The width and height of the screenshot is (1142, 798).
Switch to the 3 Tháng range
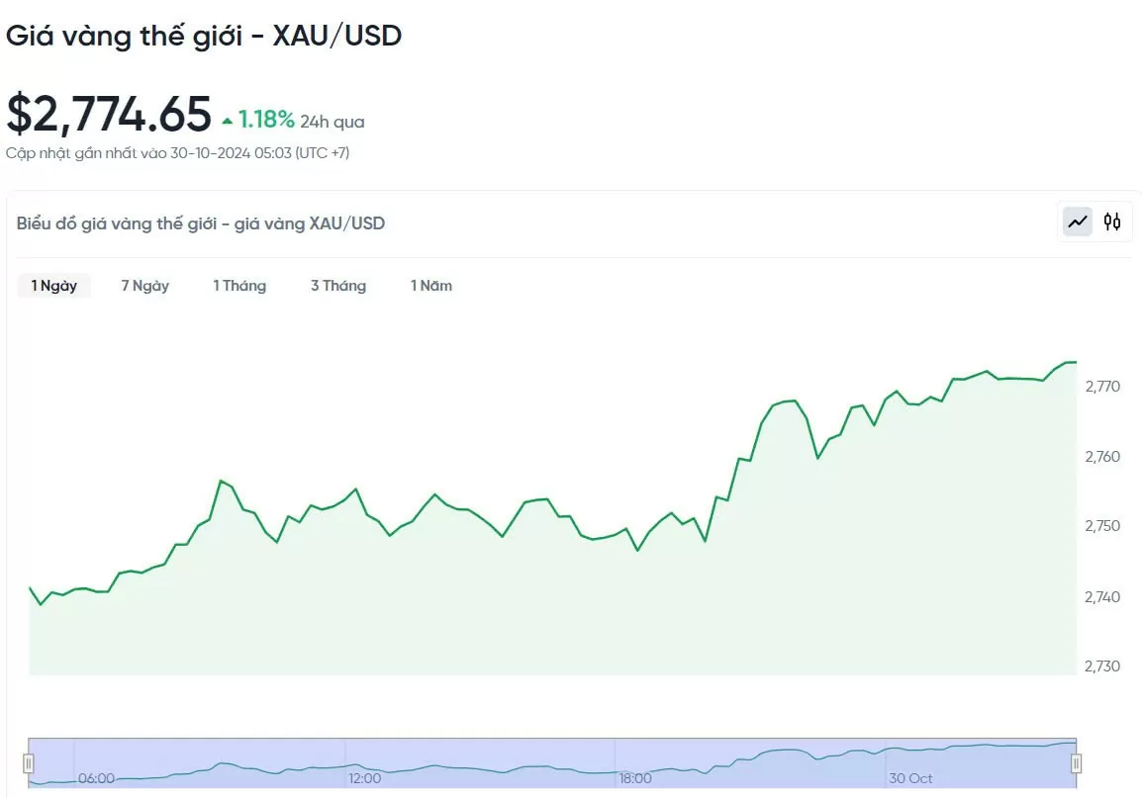[338, 286]
